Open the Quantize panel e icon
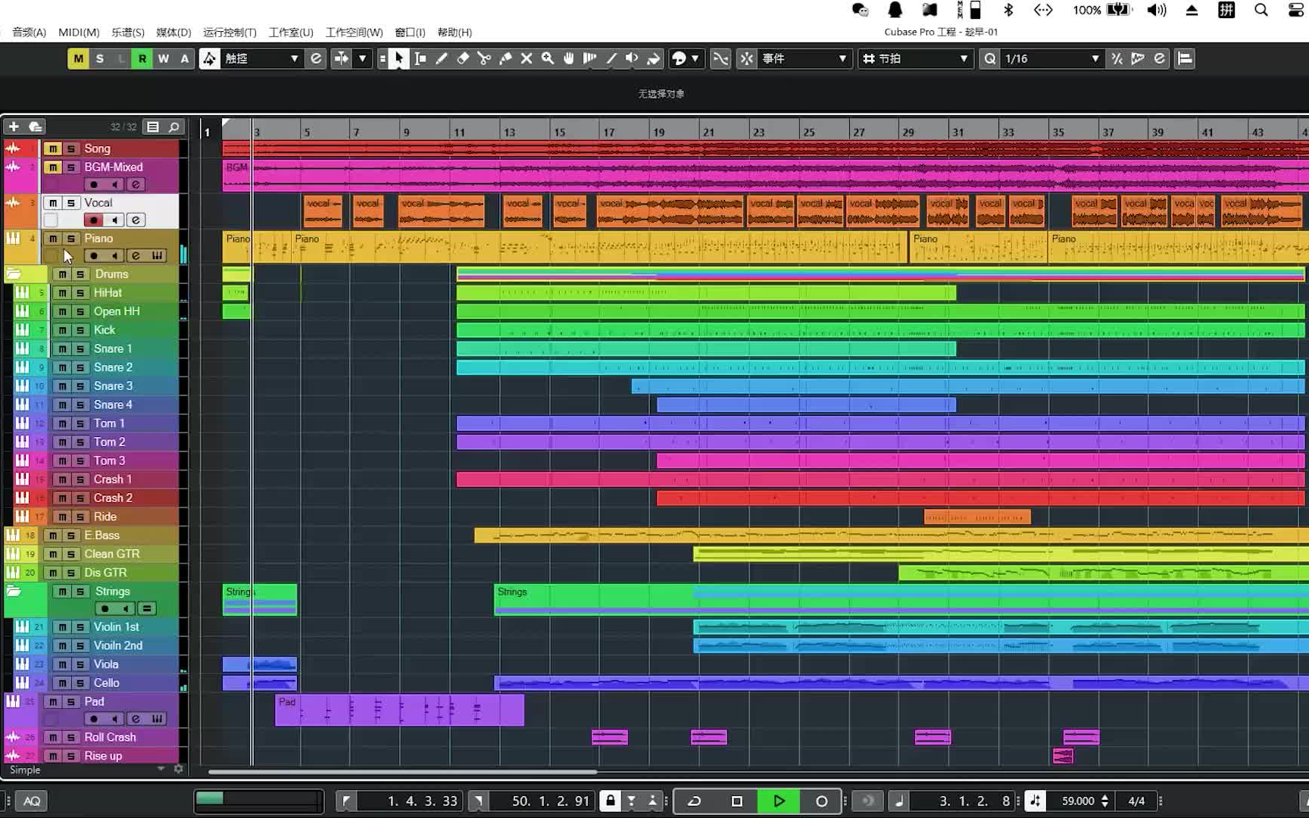Viewport: 1309px width, 818px height. (x=1159, y=58)
